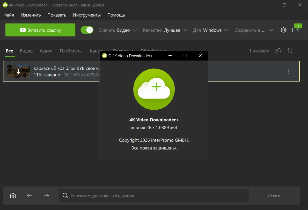Click the cloud logo in the About dialog
Image resolution: width=308 pixels, height=210 pixels.
pyautogui.click(x=154, y=89)
